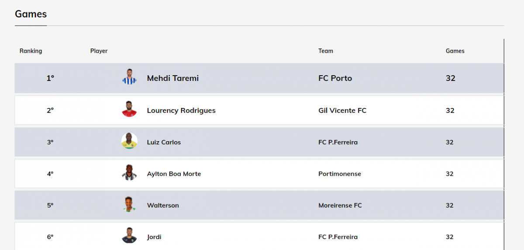Click Lourency Rodrigues' player photo
The height and width of the screenshot is (250, 524).
[129, 109]
